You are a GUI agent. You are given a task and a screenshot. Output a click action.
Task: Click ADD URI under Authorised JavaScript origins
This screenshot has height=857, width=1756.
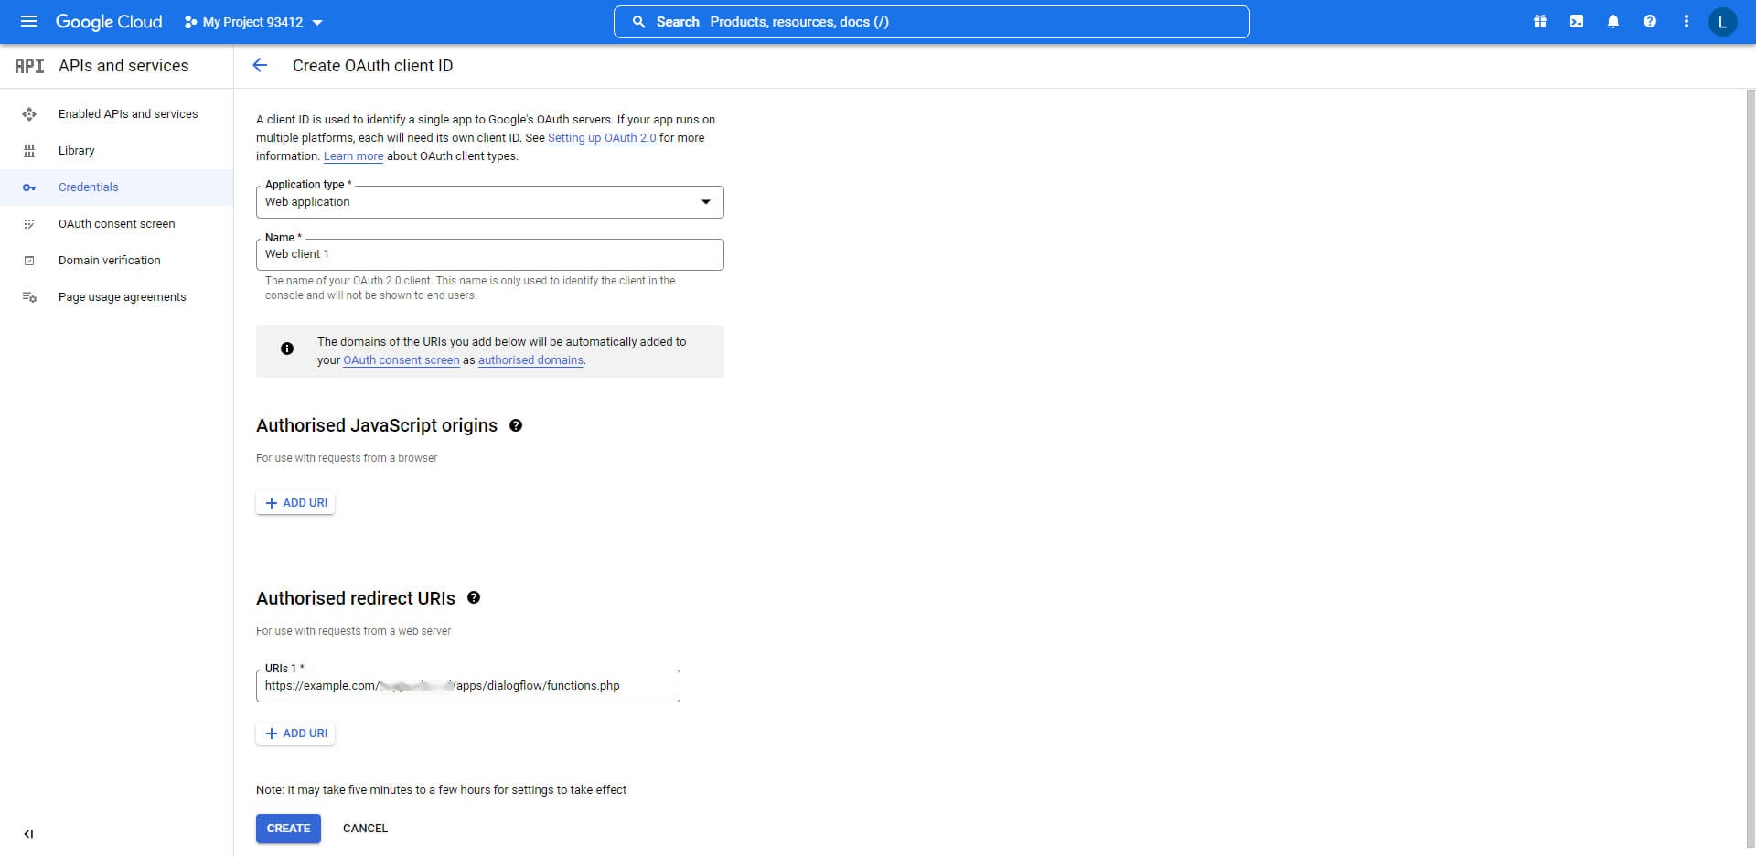coord(295,502)
